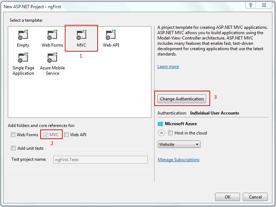
Task: Collapse the Microsoft Azure section chevron
Action: (161, 133)
